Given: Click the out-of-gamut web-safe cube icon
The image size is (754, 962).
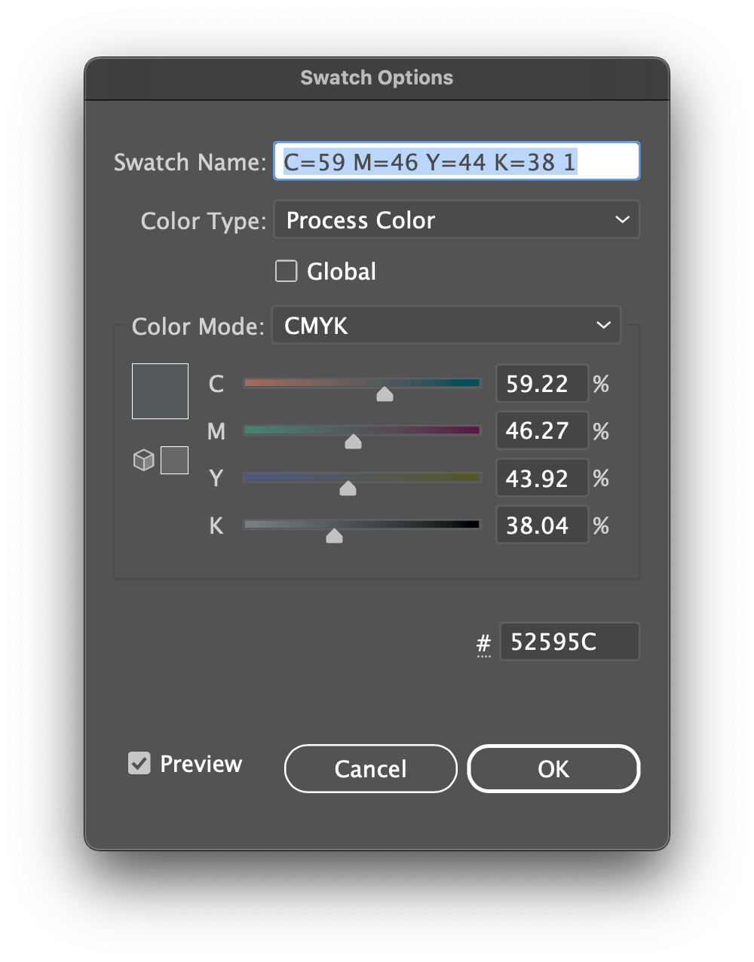Looking at the screenshot, I should [x=143, y=460].
